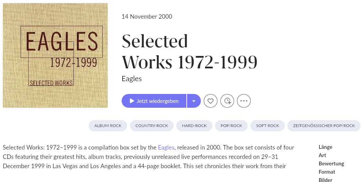Select the Art sidebar entry

click(322, 155)
